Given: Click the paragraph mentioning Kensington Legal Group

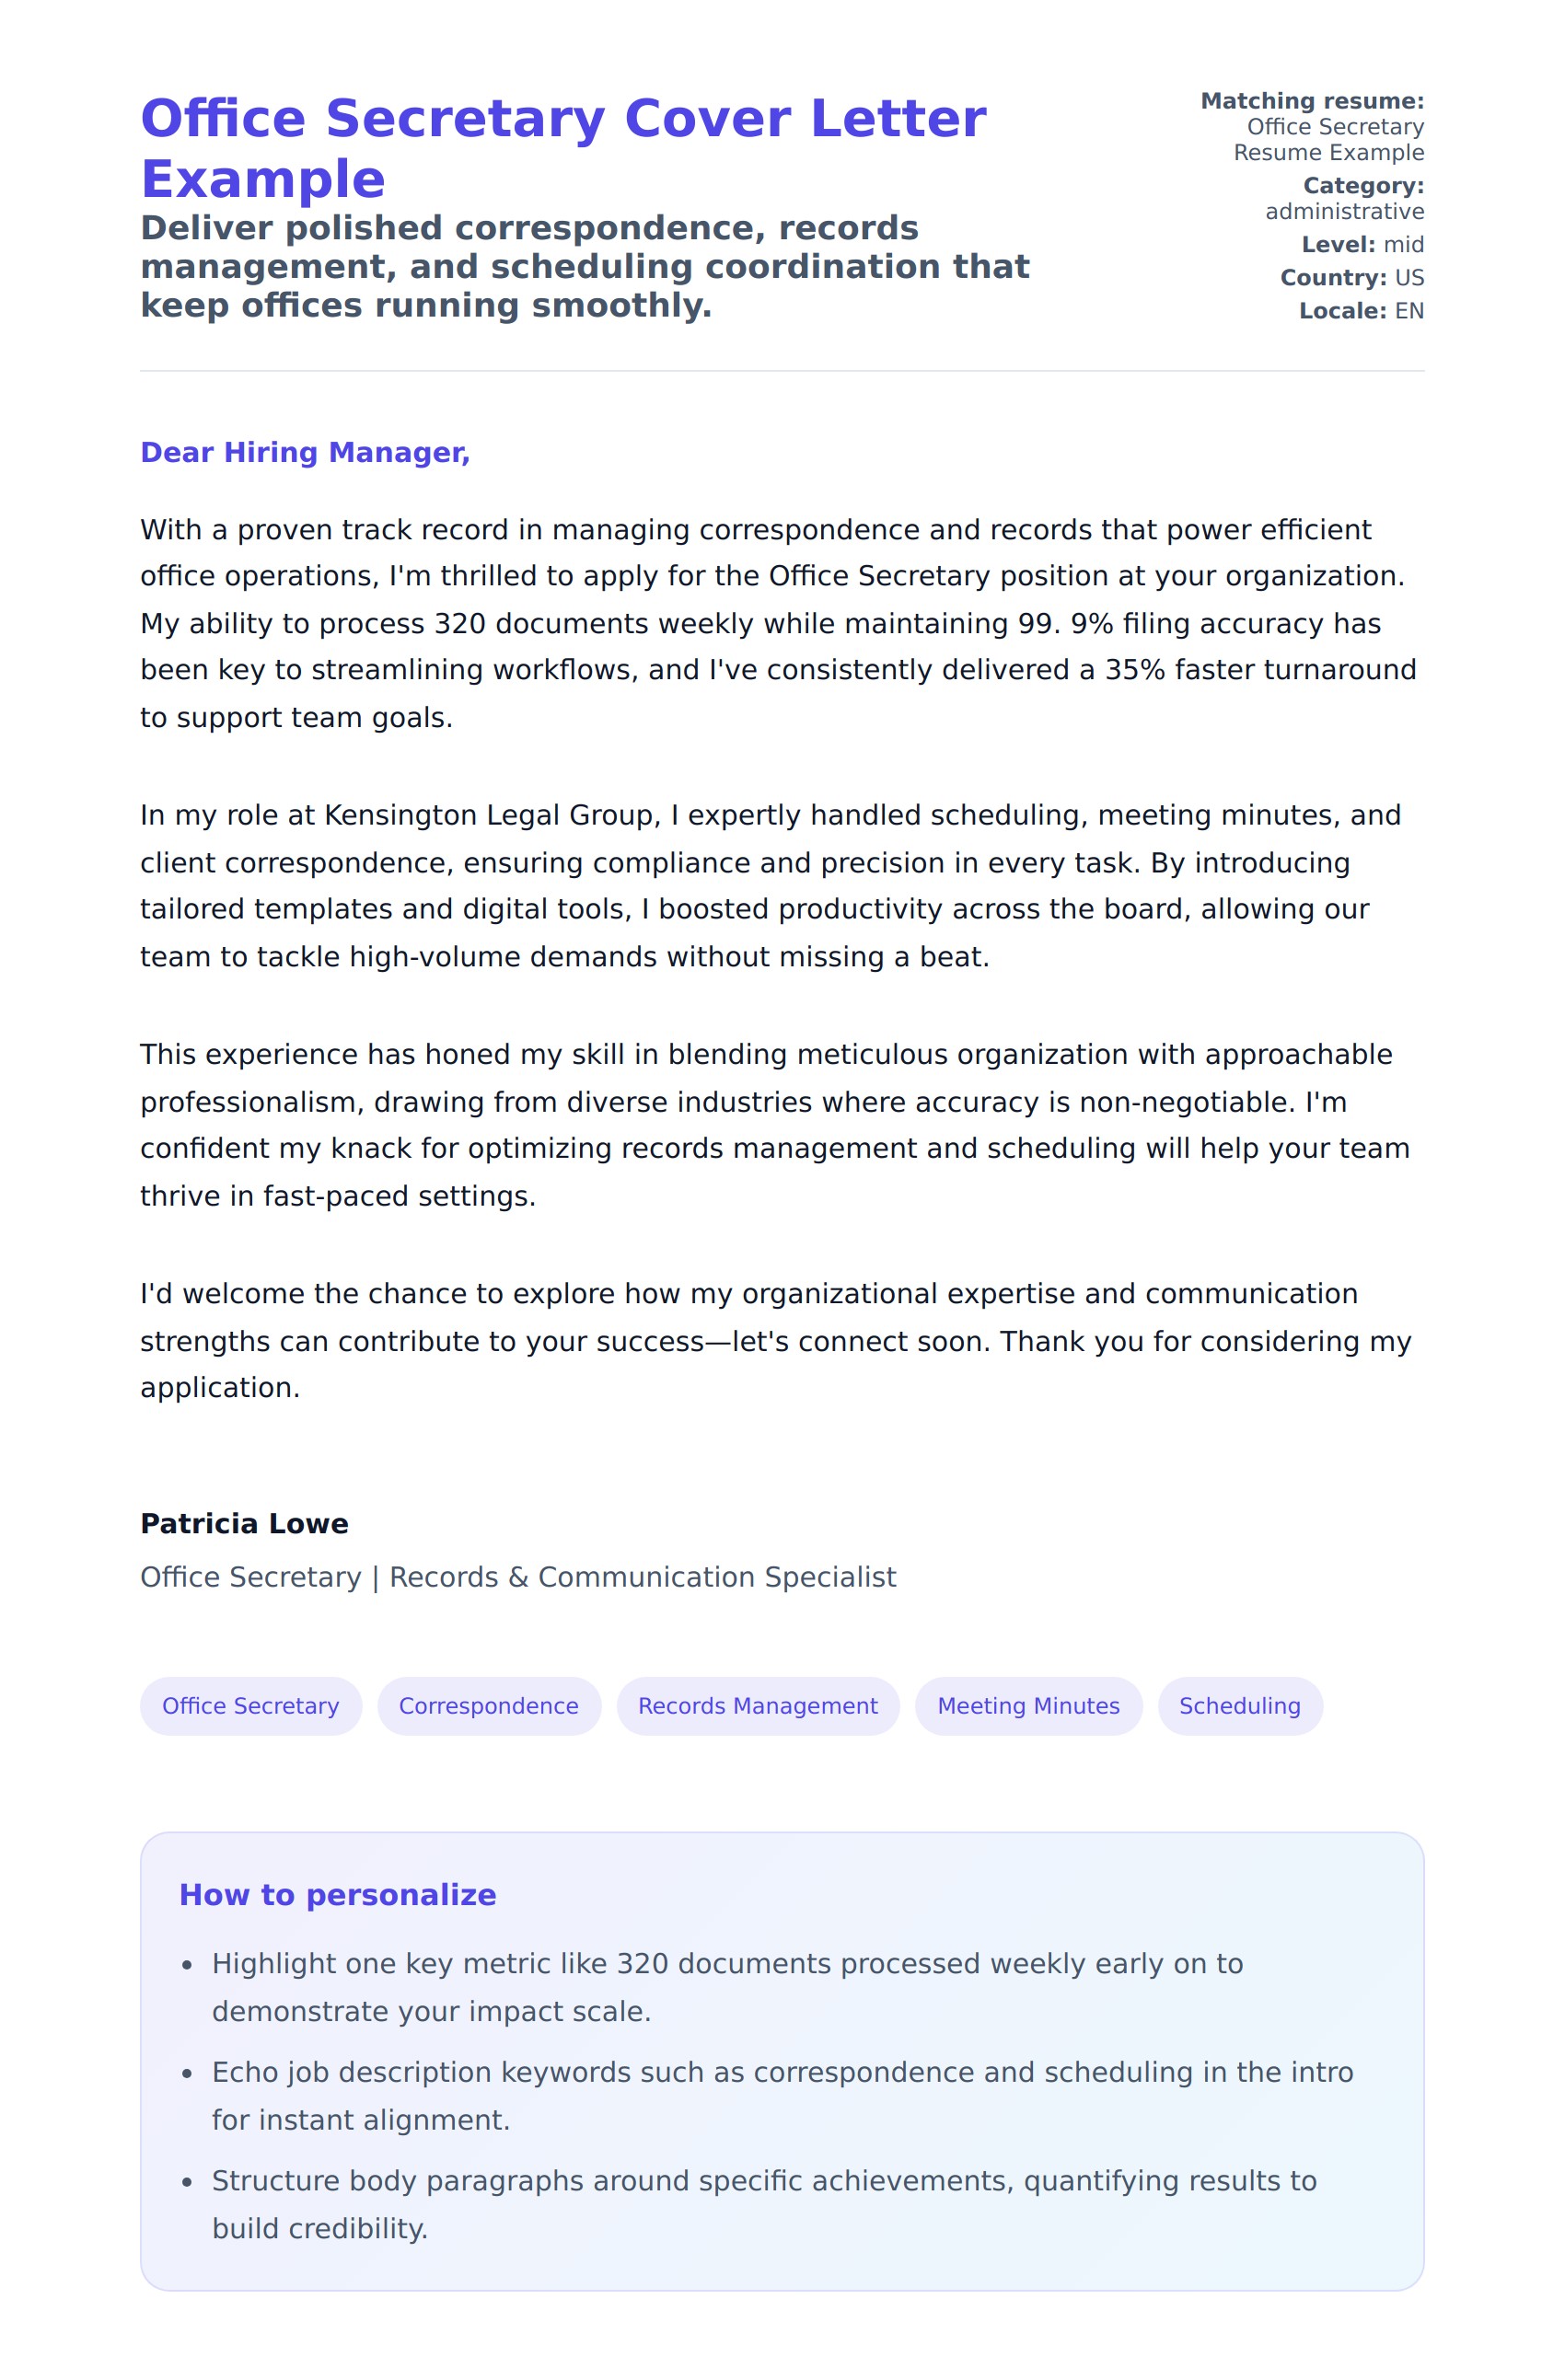Looking at the screenshot, I should (x=770, y=885).
